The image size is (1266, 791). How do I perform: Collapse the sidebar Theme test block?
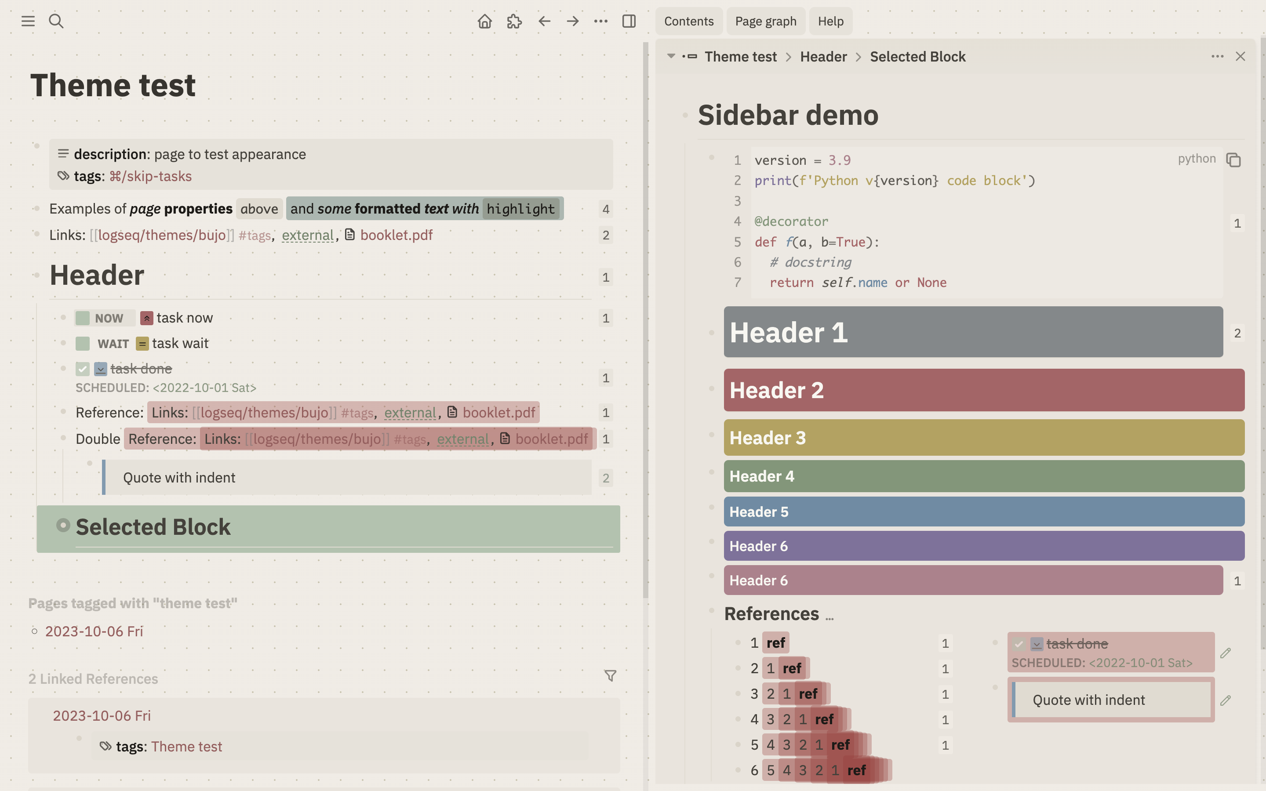click(x=671, y=56)
